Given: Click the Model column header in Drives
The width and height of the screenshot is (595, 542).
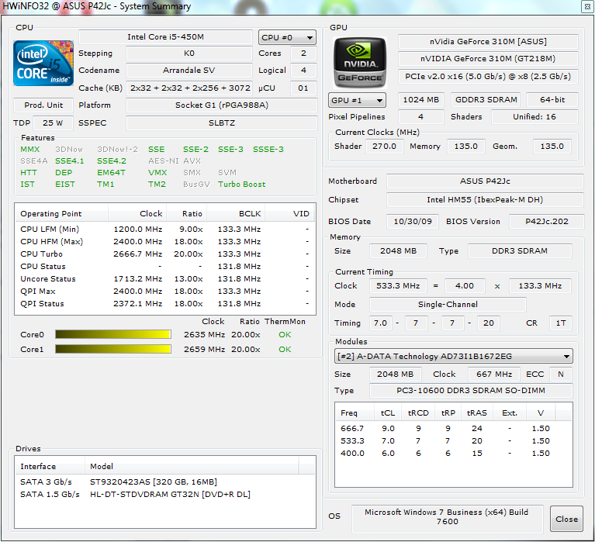Looking at the screenshot, I should tap(192, 466).
